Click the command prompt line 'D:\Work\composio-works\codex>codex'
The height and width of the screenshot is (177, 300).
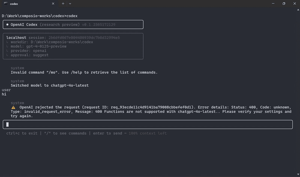tap(40, 16)
